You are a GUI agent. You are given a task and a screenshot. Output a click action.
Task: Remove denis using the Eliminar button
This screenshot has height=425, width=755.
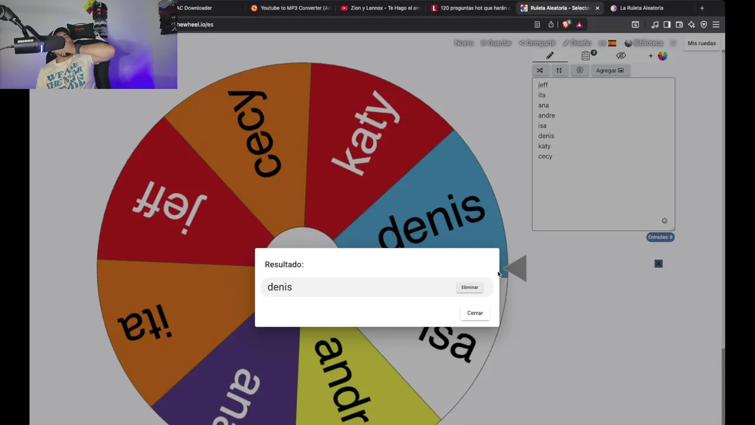click(x=470, y=287)
